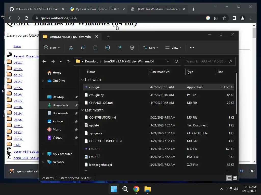
Task: Reload the Chrome page
Action: (27, 18)
